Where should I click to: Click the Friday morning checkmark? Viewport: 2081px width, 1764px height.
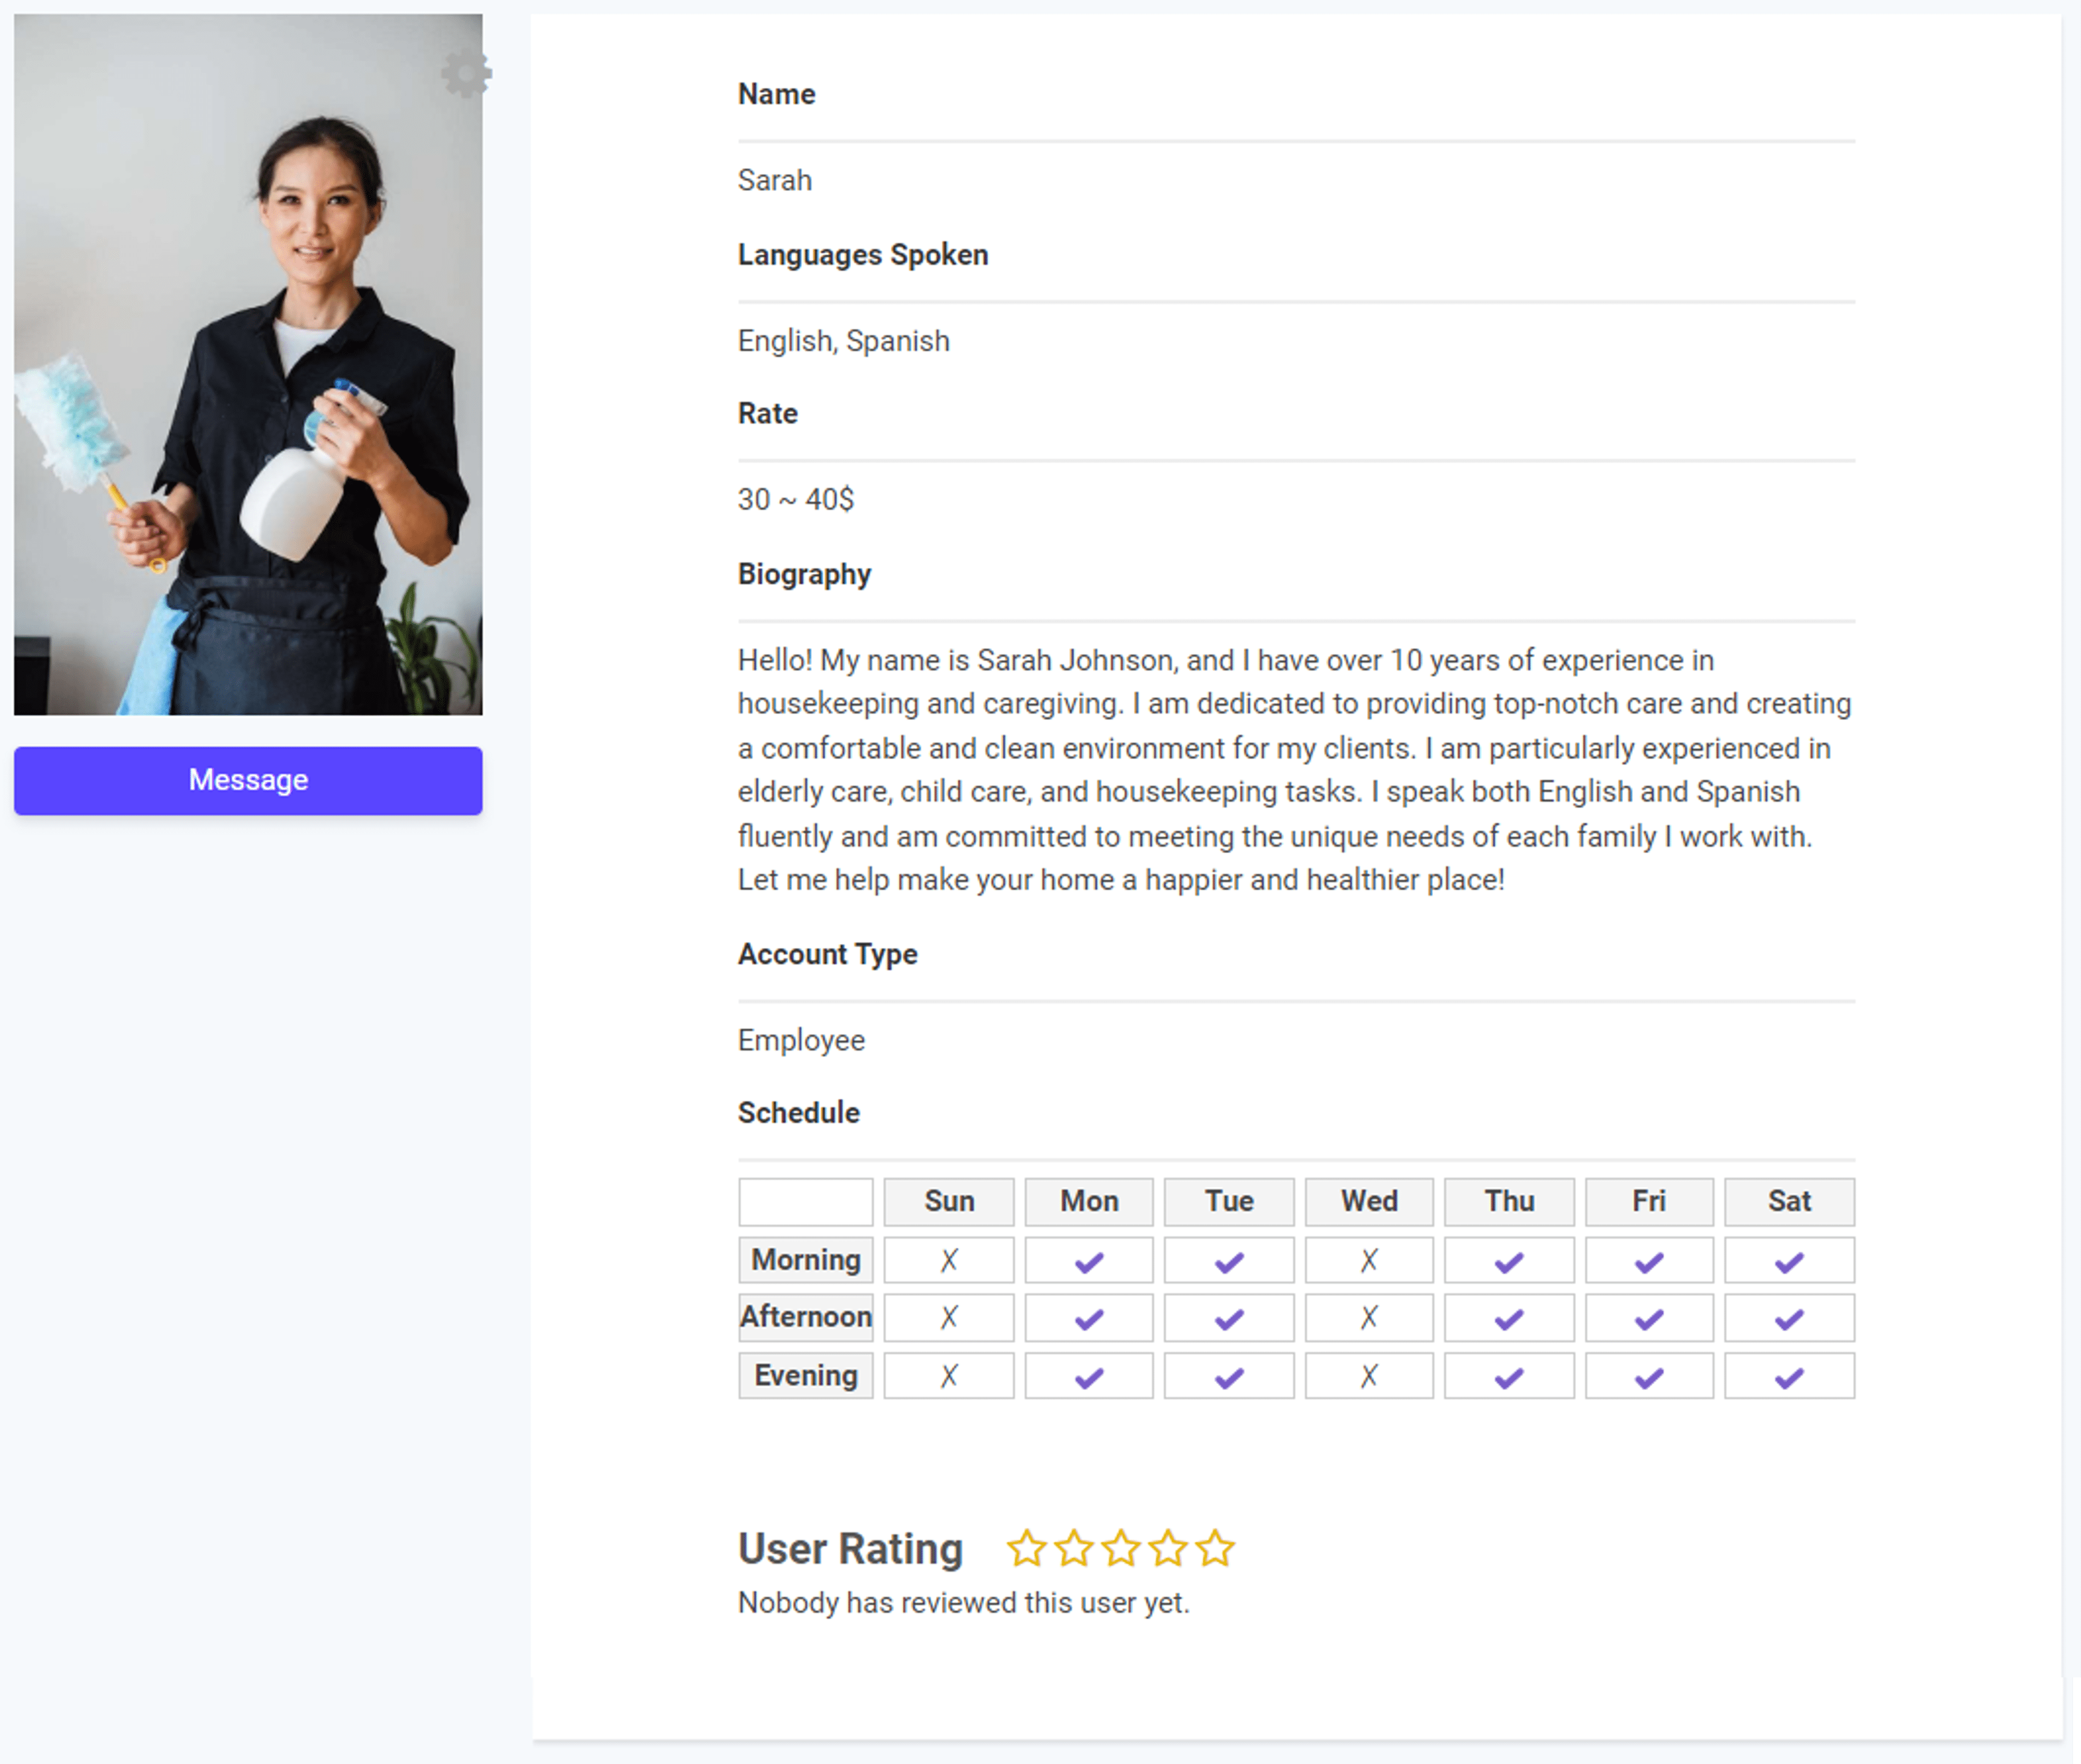coord(1649,1260)
